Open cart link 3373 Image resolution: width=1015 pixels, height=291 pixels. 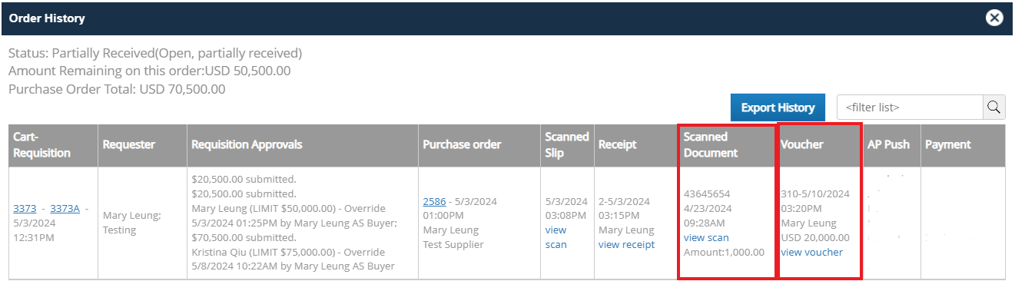tap(25, 208)
